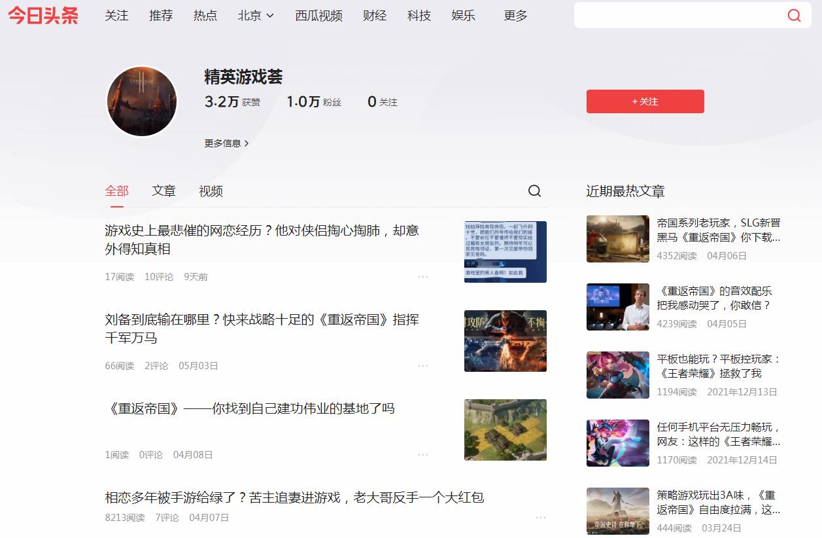Open the 娱乐 channel
The width and height of the screenshot is (822, 538).
tap(464, 16)
